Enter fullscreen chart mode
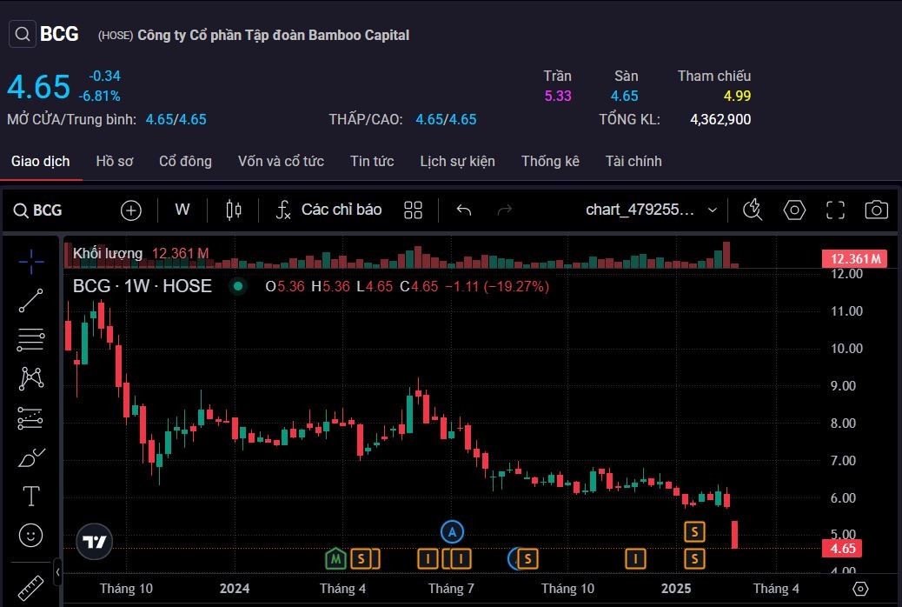902x607 pixels. (x=835, y=210)
